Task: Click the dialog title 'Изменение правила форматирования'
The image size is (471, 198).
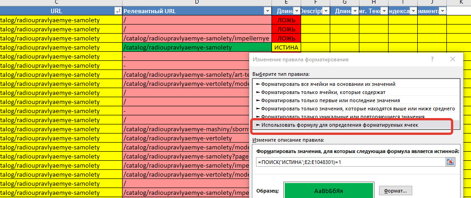Action: point(300,59)
